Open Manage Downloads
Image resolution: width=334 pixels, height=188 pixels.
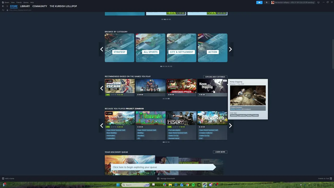pos(166,179)
